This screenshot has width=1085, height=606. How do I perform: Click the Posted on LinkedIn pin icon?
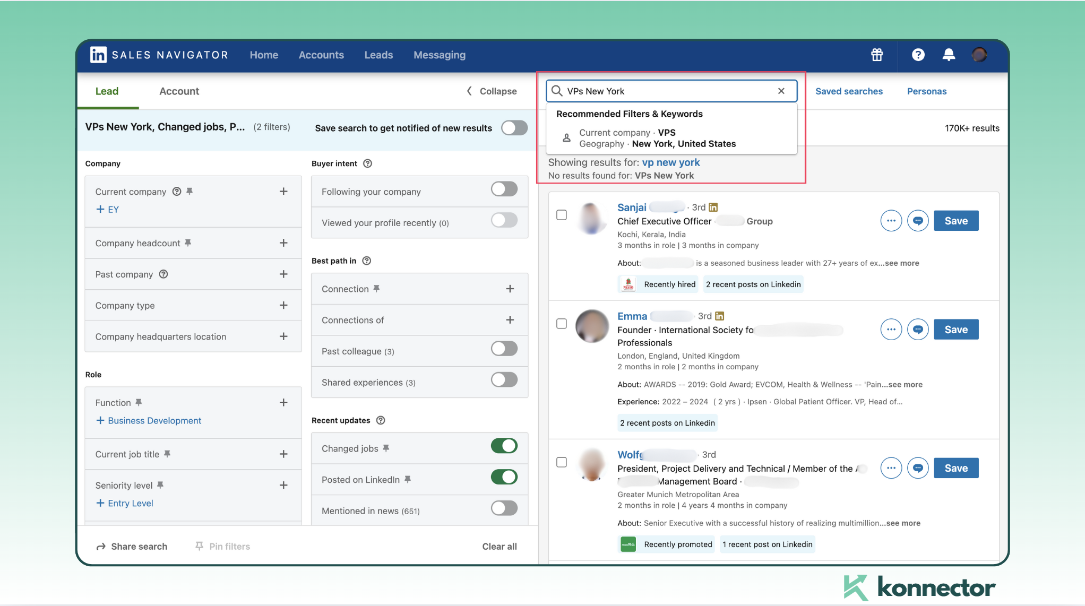coord(408,479)
